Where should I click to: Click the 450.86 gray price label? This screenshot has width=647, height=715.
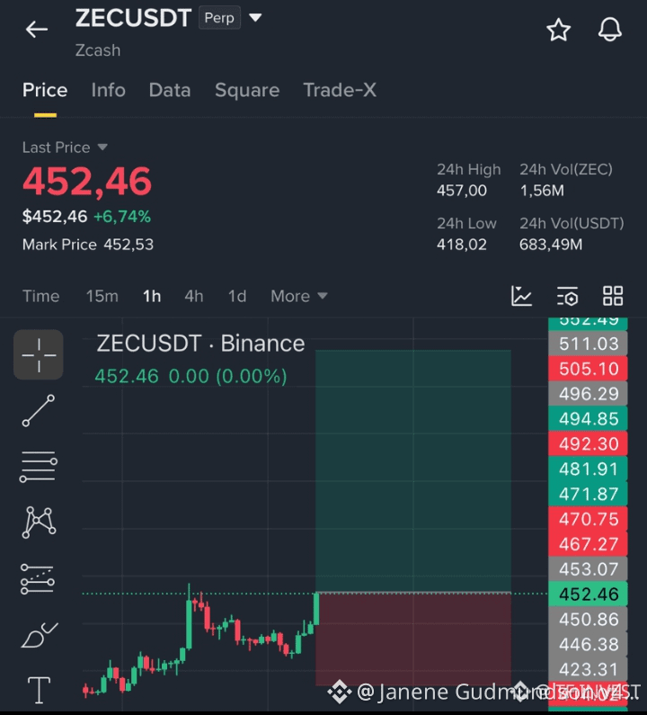[589, 620]
